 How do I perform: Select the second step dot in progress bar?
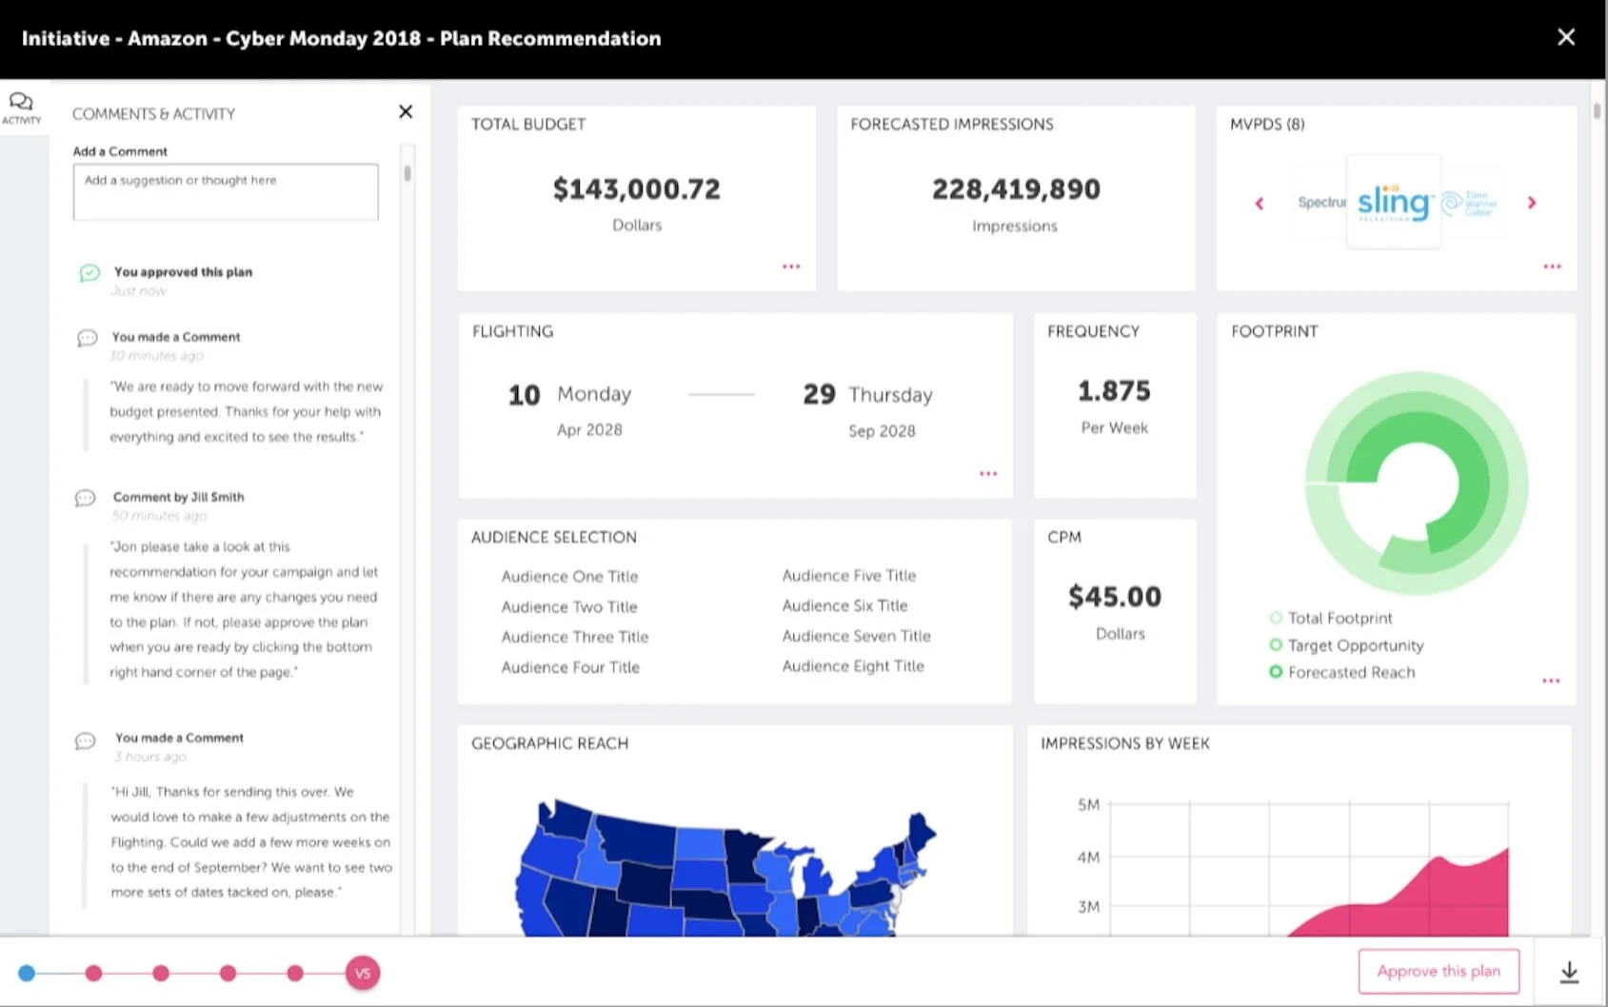93,973
